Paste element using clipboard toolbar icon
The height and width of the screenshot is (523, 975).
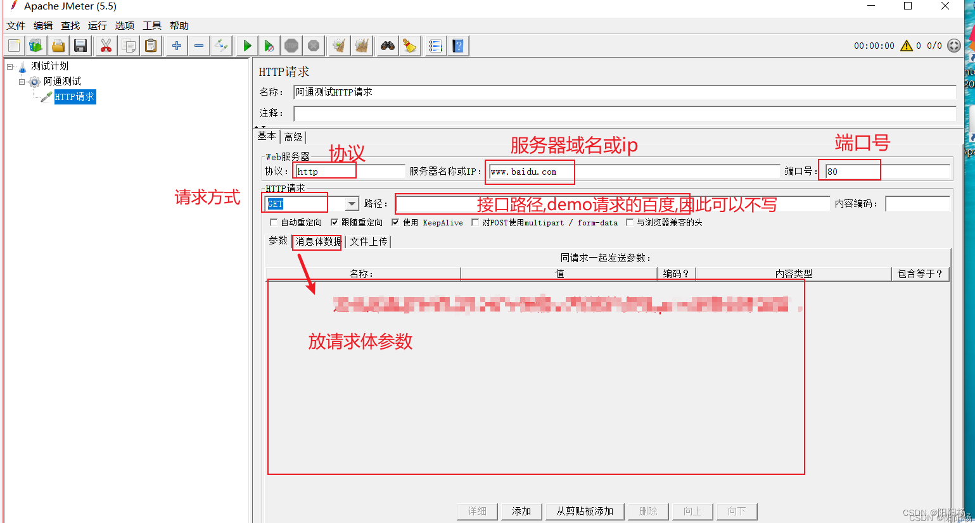tap(151, 46)
